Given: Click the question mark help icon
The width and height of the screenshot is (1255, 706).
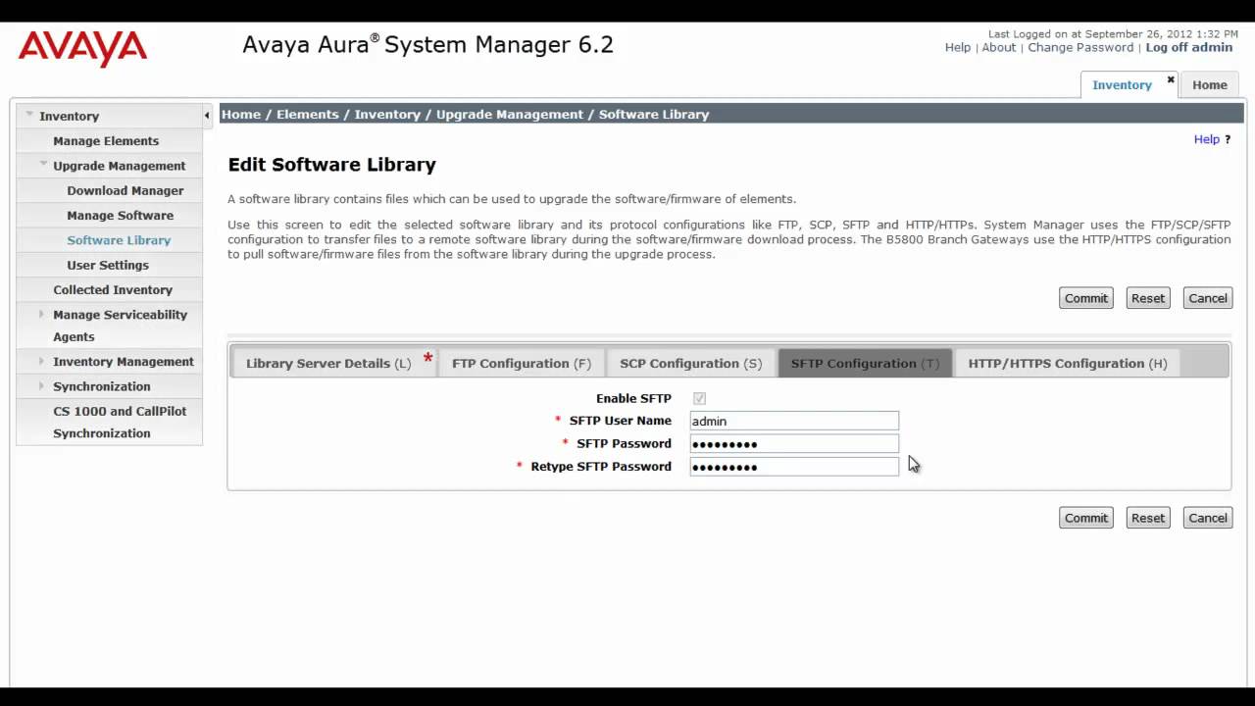Looking at the screenshot, I should coord(1228,139).
